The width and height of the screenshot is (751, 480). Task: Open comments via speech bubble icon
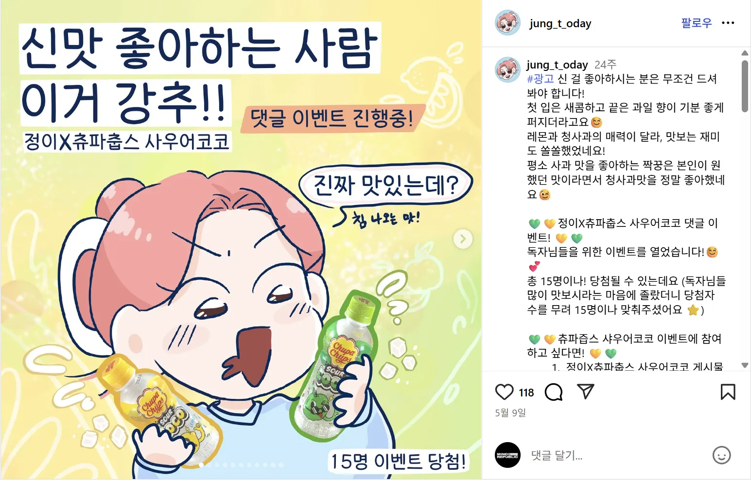point(554,392)
